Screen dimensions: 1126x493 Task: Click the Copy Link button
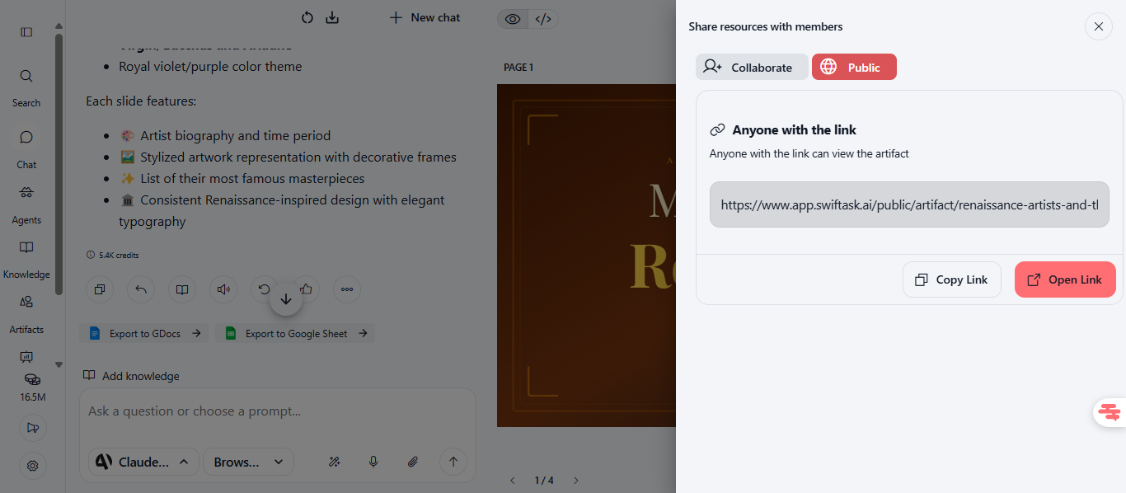coord(951,279)
